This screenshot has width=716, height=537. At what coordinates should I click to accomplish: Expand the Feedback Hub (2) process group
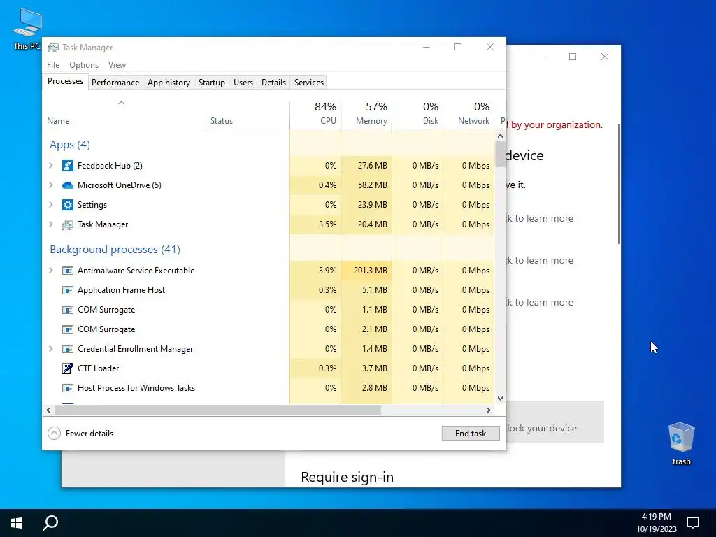click(x=50, y=166)
